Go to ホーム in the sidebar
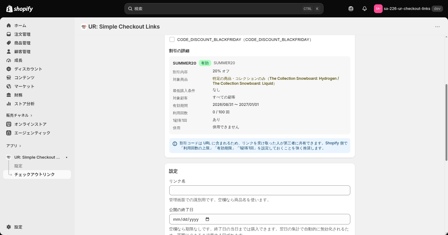448x235 pixels. pyautogui.click(x=37, y=25)
